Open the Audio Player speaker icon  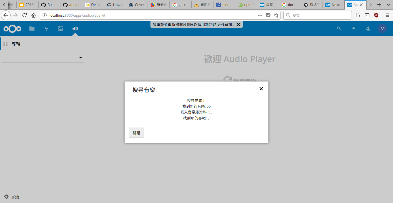[75, 29]
